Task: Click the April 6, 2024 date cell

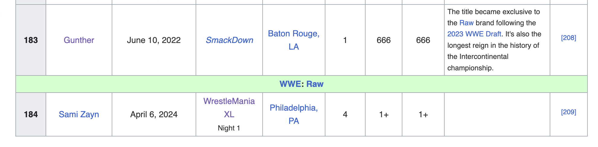Action: pos(154,114)
